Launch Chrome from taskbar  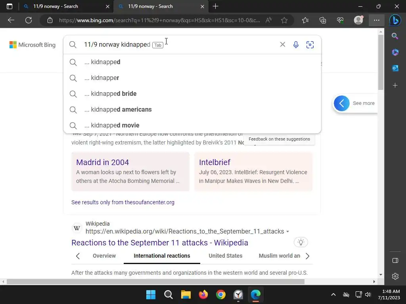[x=220, y=294]
